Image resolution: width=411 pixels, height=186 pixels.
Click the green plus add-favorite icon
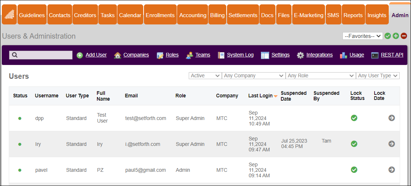(x=396, y=36)
